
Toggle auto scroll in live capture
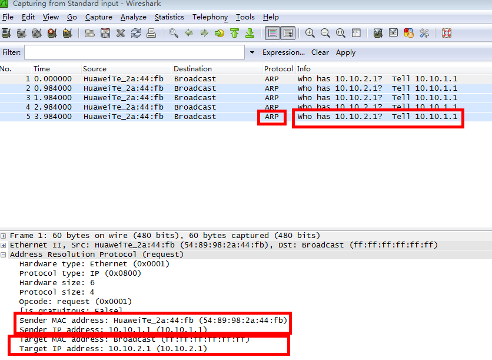(x=288, y=33)
